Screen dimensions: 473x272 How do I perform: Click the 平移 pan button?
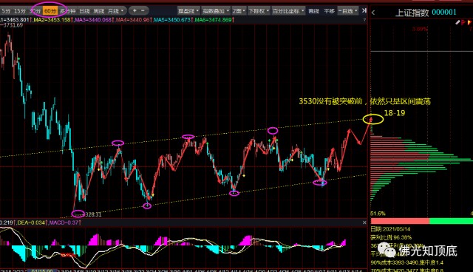pos(329,11)
